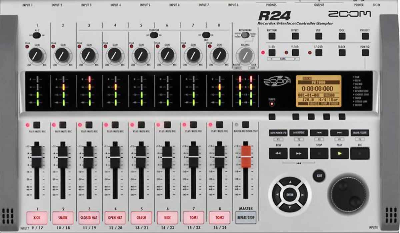The width and height of the screenshot is (400, 233).
Task: Flip the PHANTOM power switch
Action: point(154,35)
